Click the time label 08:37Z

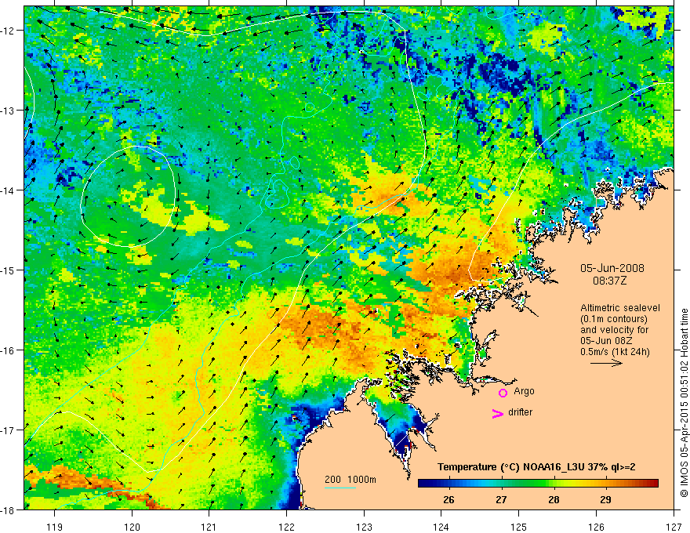[x=609, y=281]
